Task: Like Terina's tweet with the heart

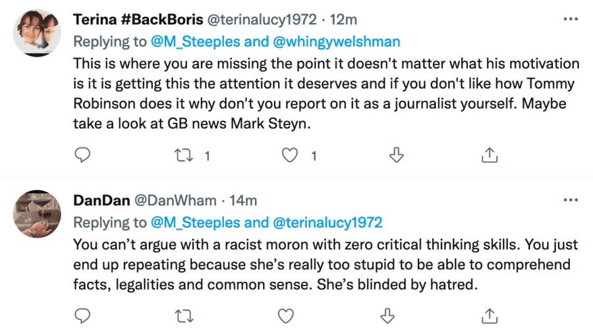Action: tap(289, 155)
